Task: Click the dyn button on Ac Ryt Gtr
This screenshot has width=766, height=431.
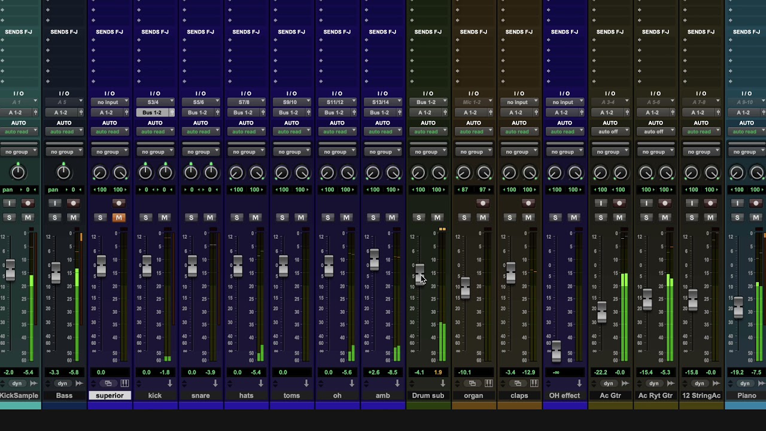Action: (653, 383)
